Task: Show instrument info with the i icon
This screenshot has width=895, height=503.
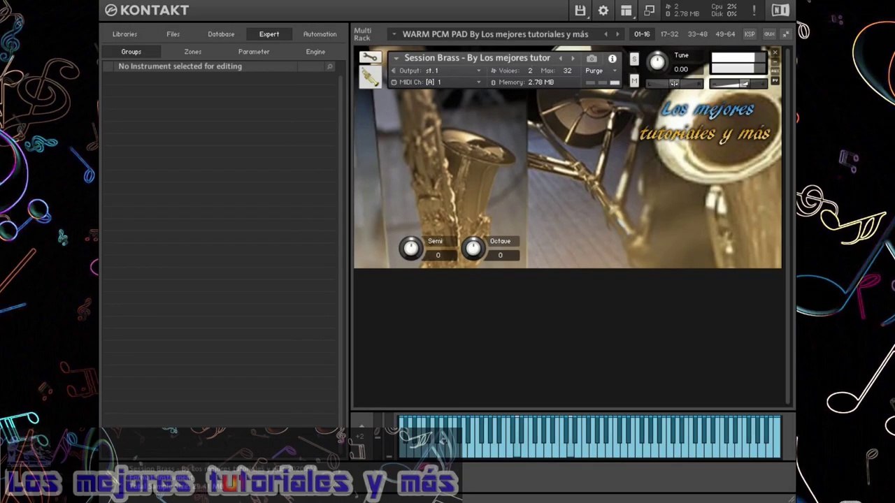Action: click(613, 59)
